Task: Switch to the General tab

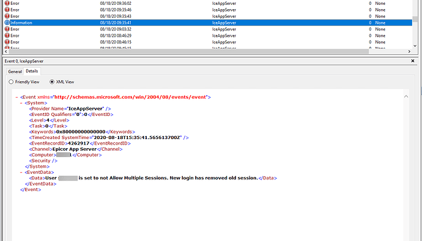Action: pos(15,71)
